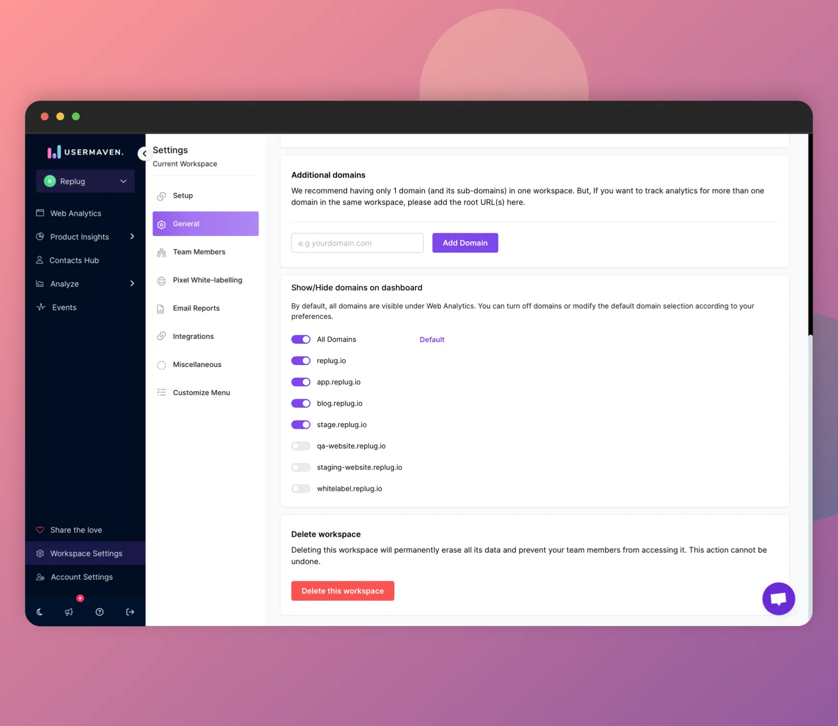The width and height of the screenshot is (838, 726).
Task: Click the General settings hexagon icon
Action: pyautogui.click(x=162, y=224)
